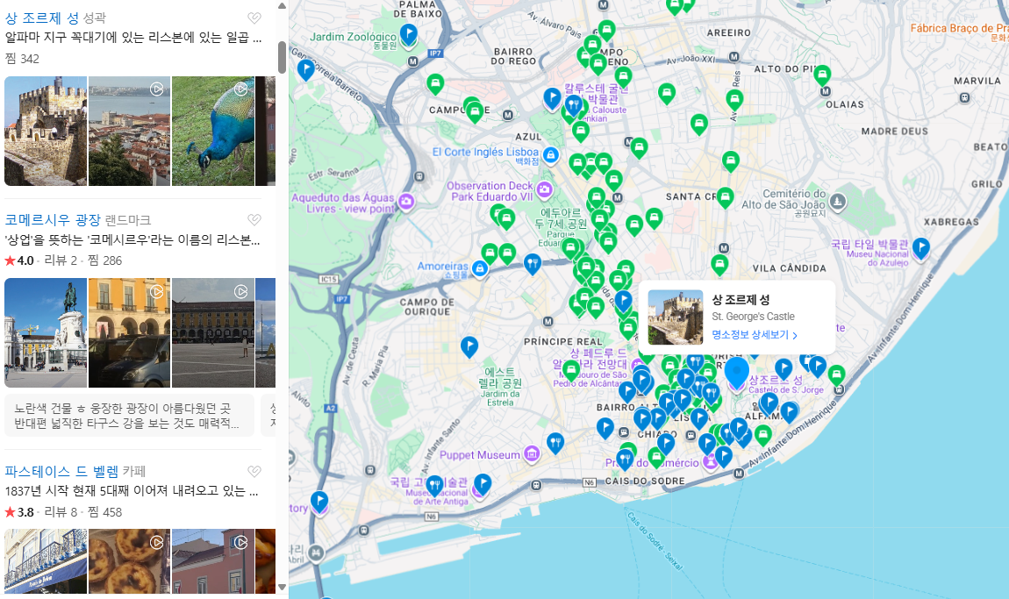Toggle the heart icon for 파스테이스 드 벨렘
This screenshot has width=1009, height=599.
click(x=254, y=472)
